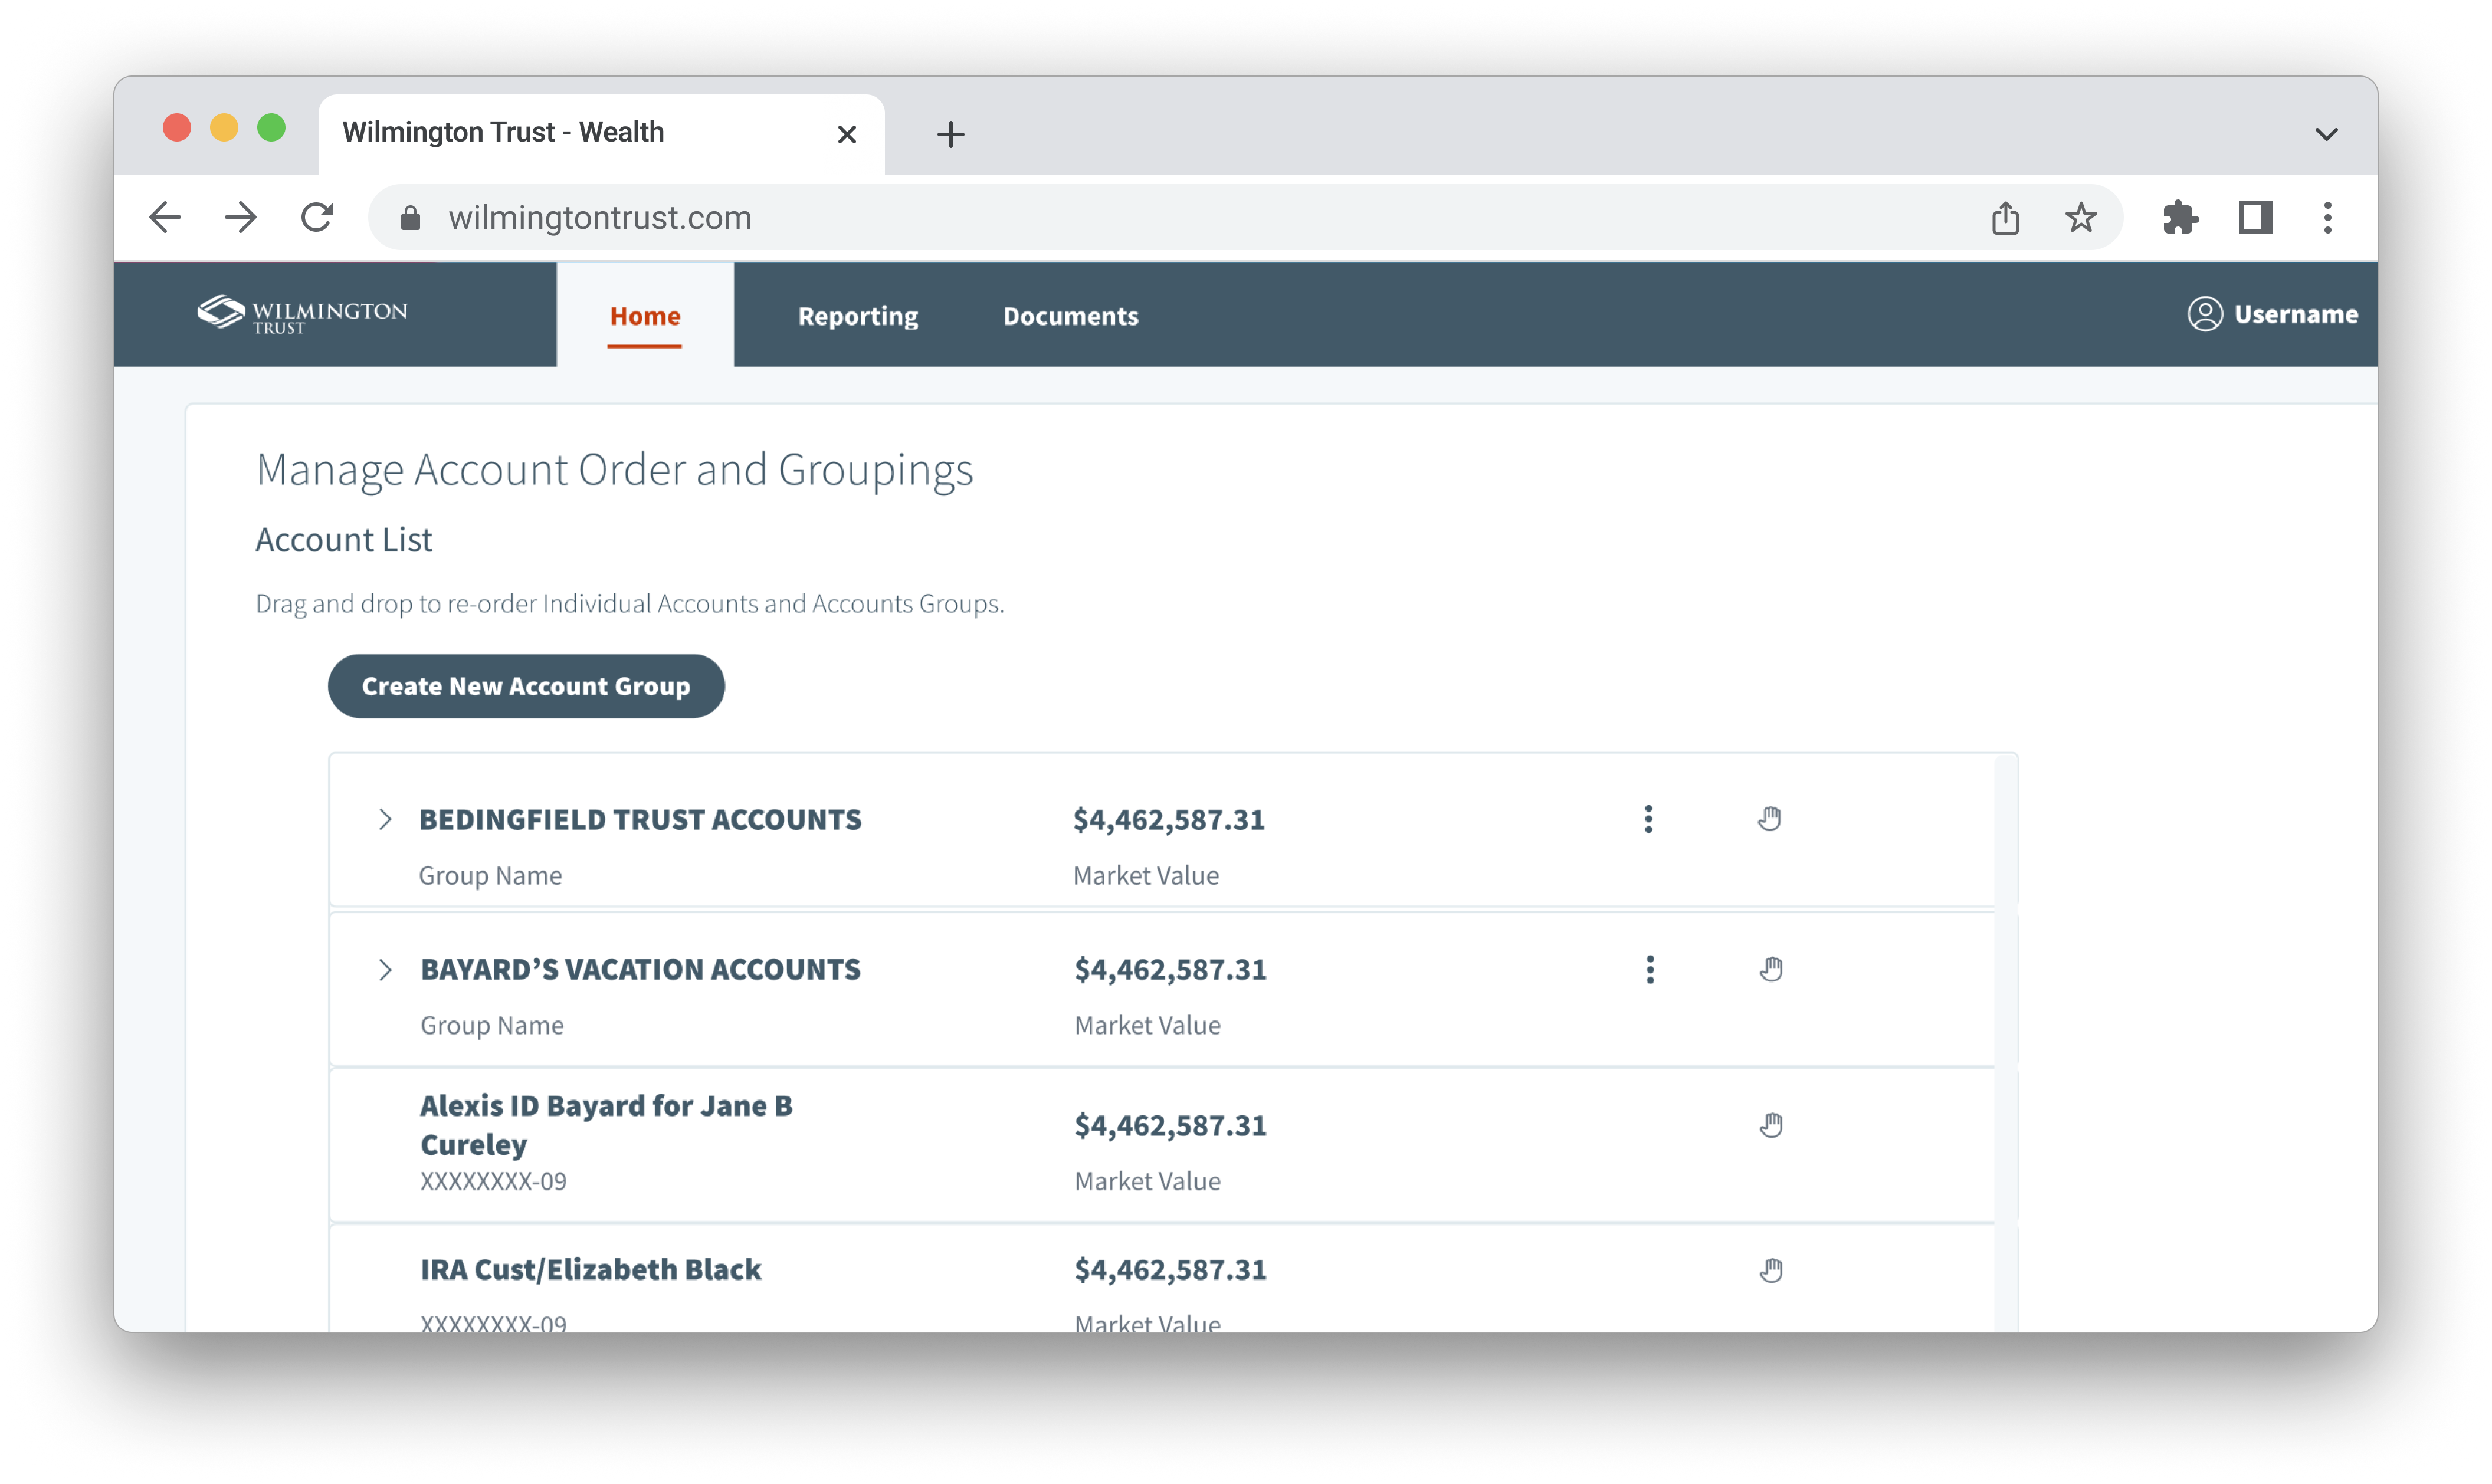The width and height of the screenshot is (2492, 1484).
Task: Open the Documents tab
Action: [x=1071, y=315]
